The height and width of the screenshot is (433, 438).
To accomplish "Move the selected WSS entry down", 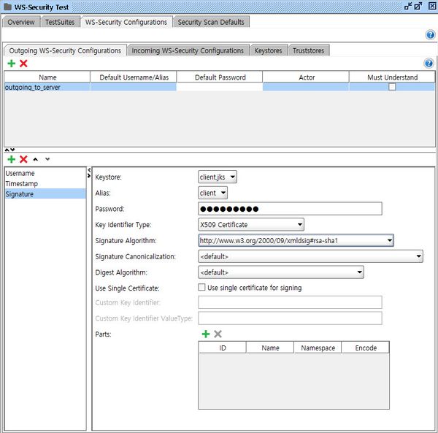I will (47, 159).
